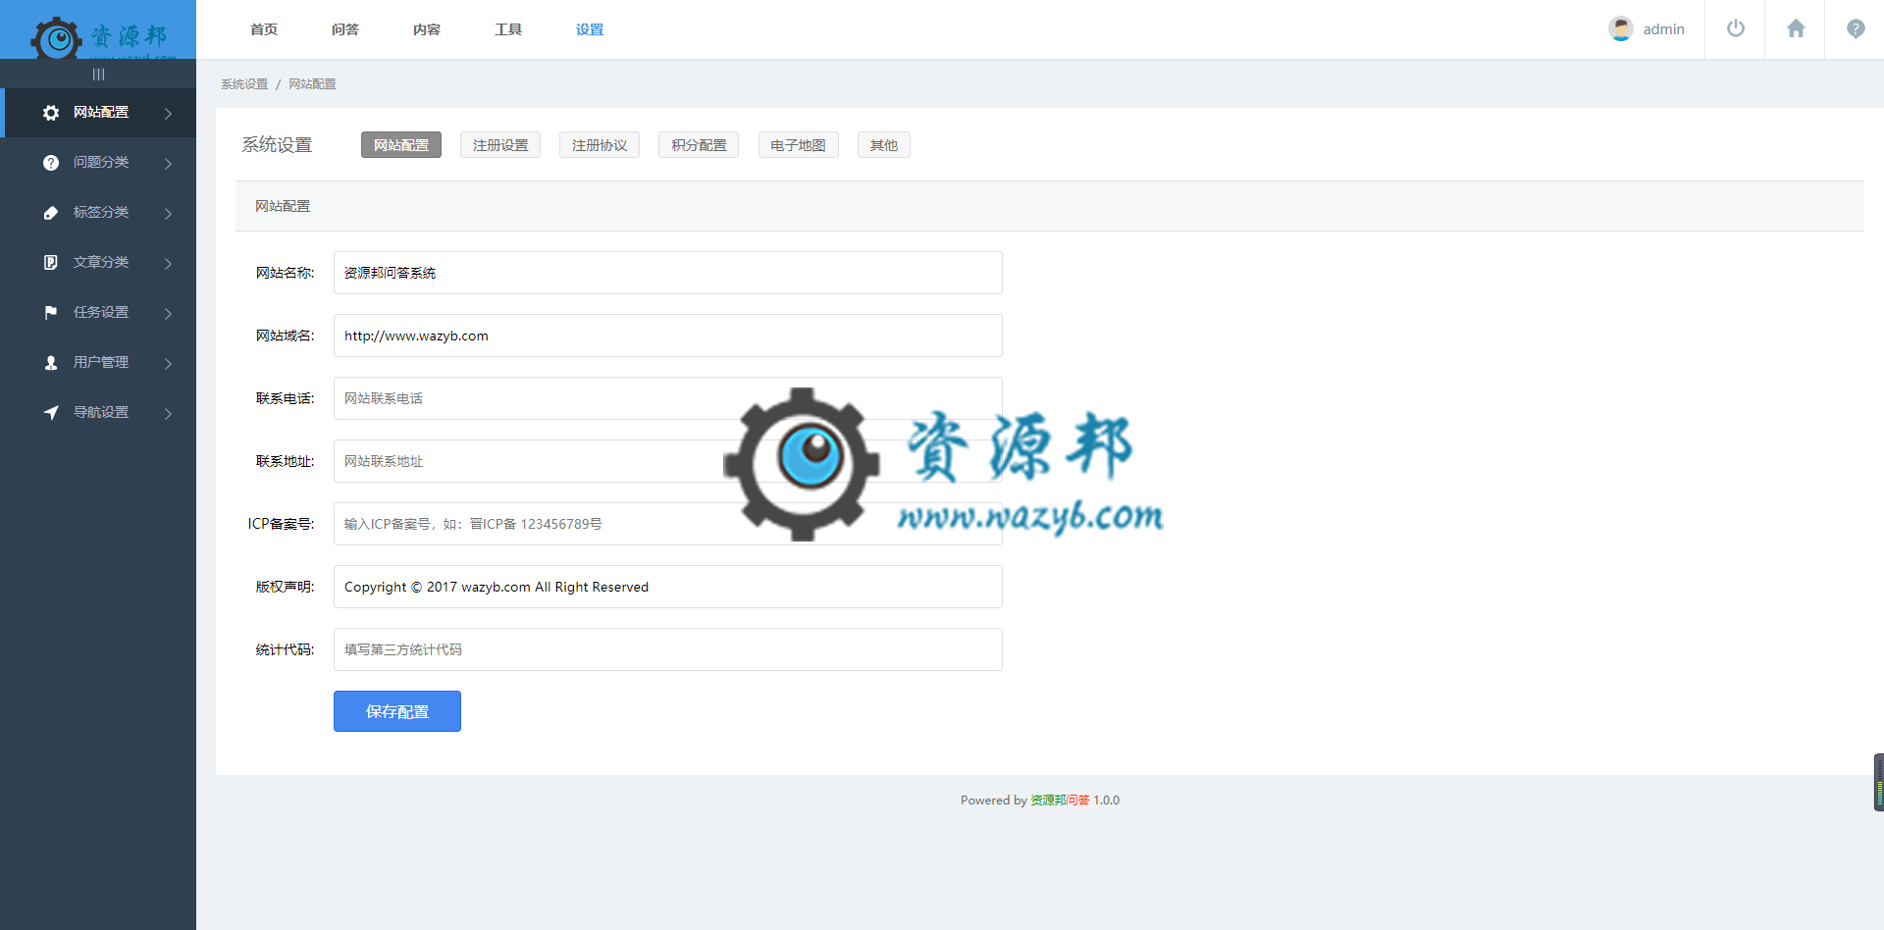Click the document icon beside 文章分类
This screenshot has height=930, width=1884.
tap(51, 263)
